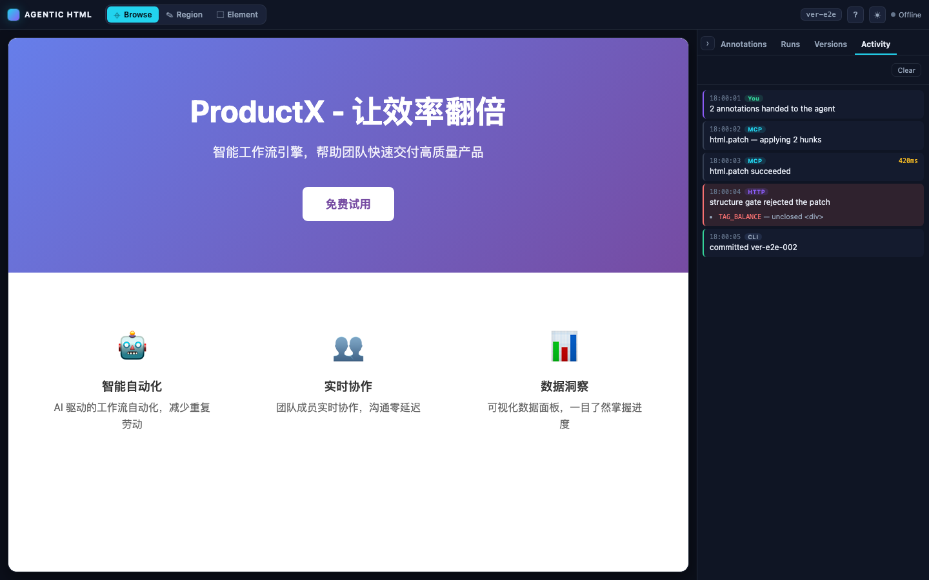Open the Versions tab
The image size is (929, 580).
830,44
